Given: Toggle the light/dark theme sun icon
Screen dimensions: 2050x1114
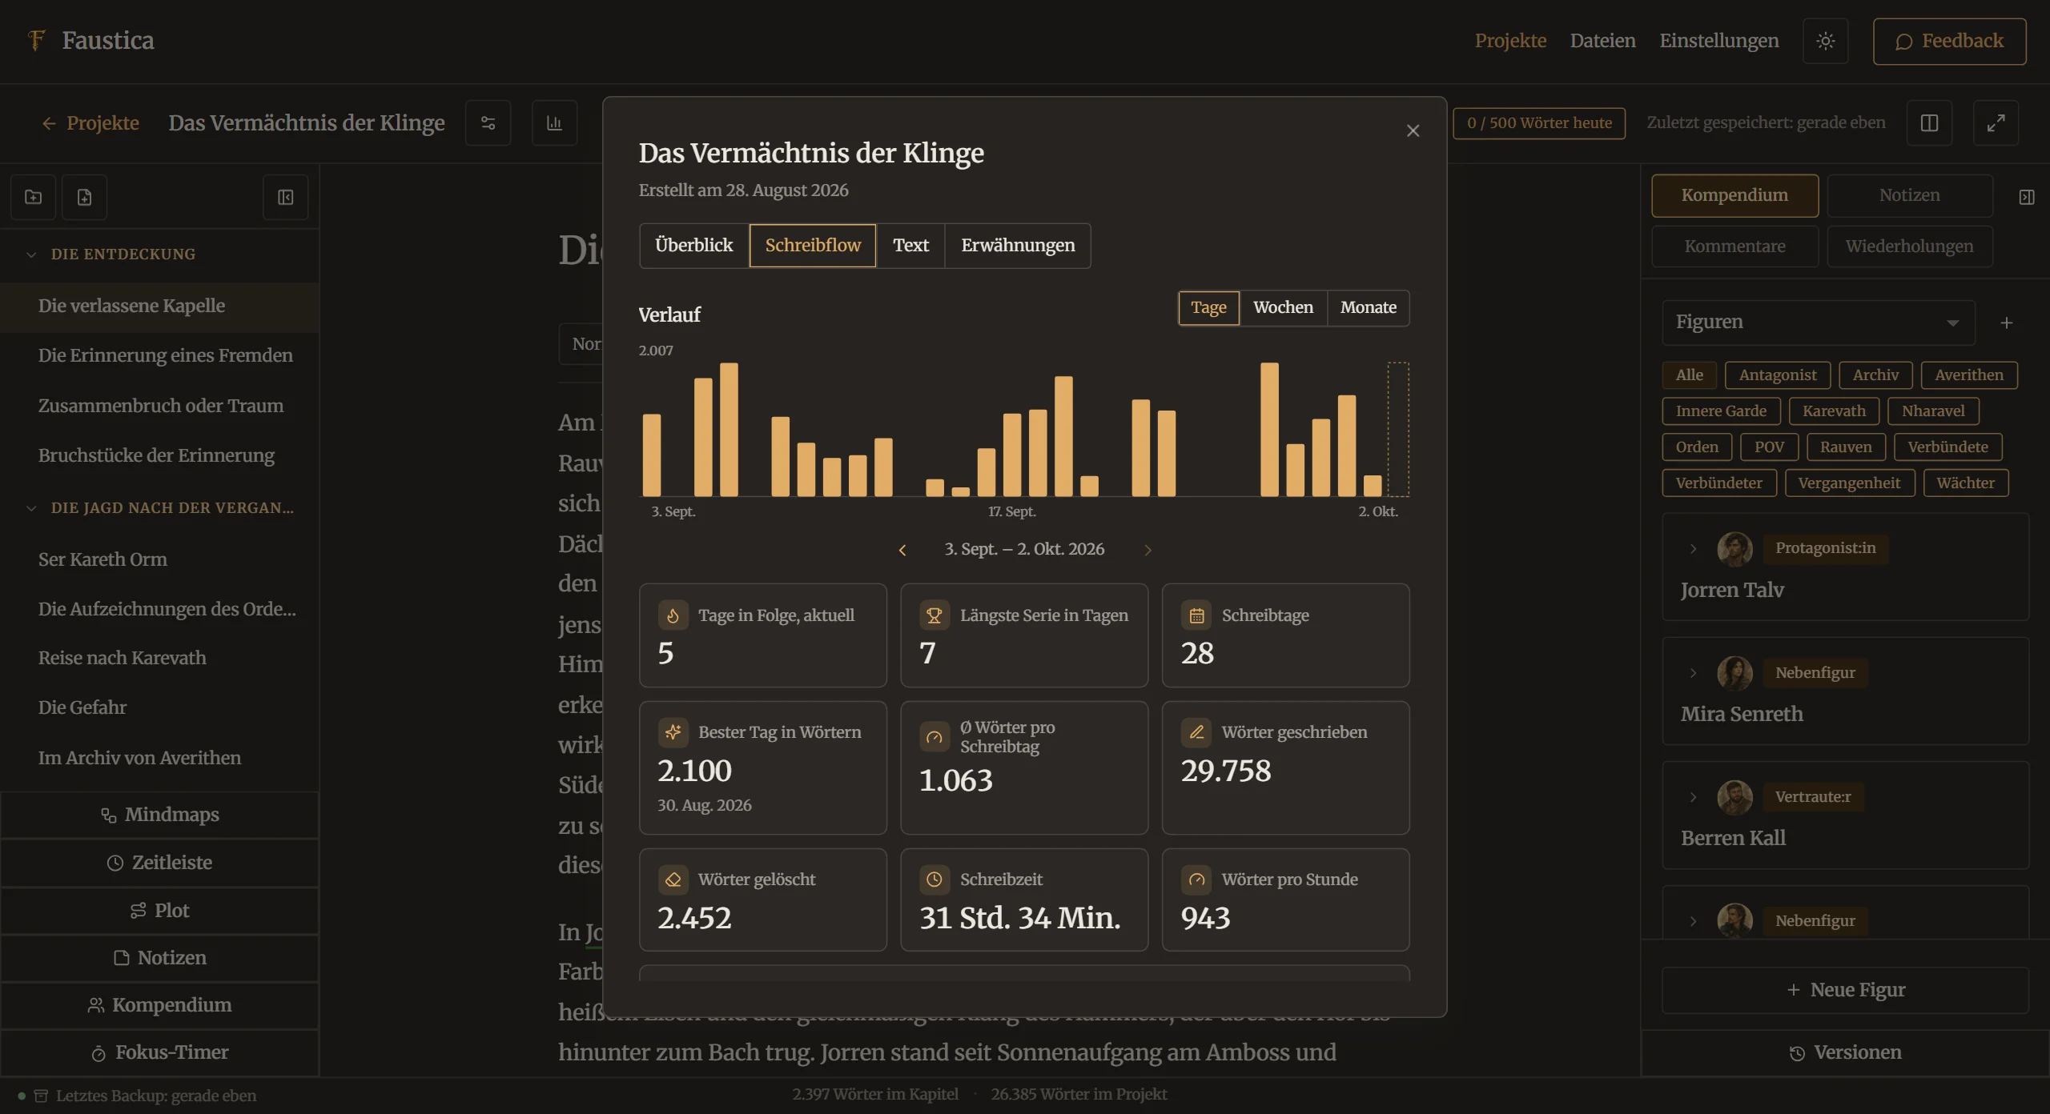Looking at the screenshot, I should pyautogui.click(x=1825, y=41).
